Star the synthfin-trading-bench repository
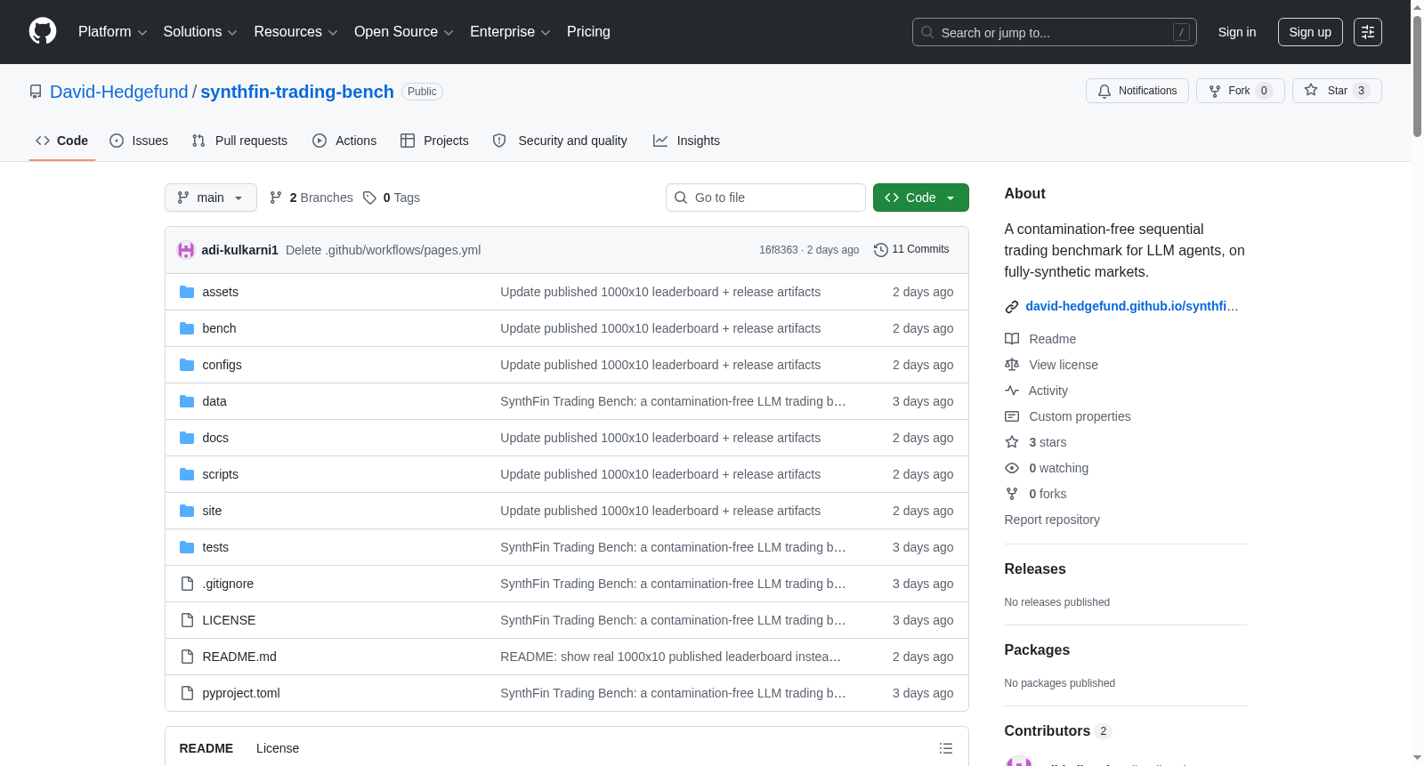The image size is (1424, 766). (1337, 91)
